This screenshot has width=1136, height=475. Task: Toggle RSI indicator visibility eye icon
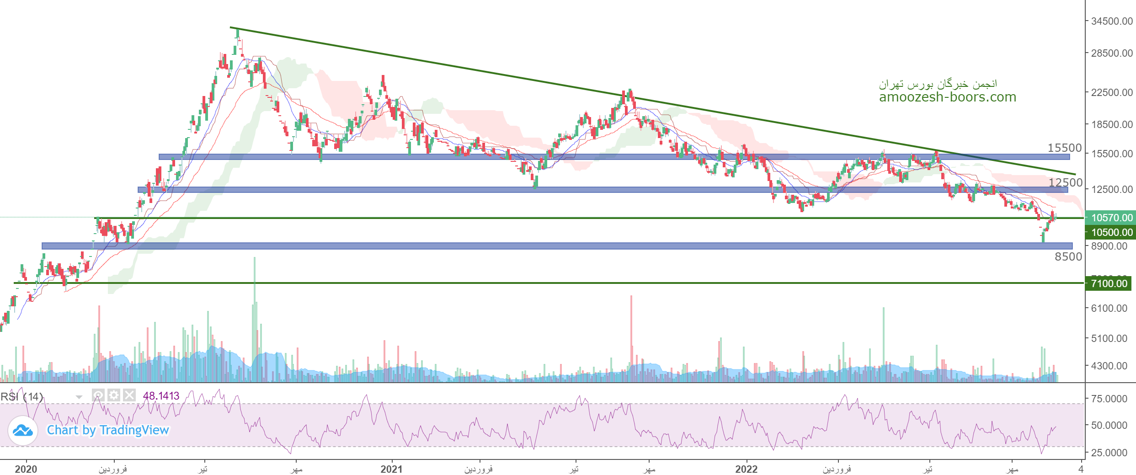pos(98,395)
